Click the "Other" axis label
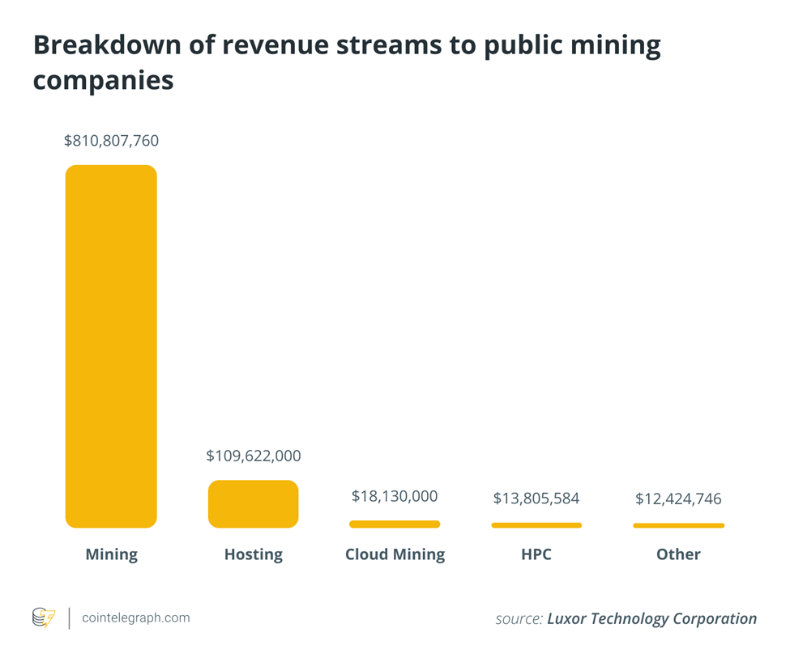This screenshot has height=662, width=790. pyautogui.click(x=678, y=554)
